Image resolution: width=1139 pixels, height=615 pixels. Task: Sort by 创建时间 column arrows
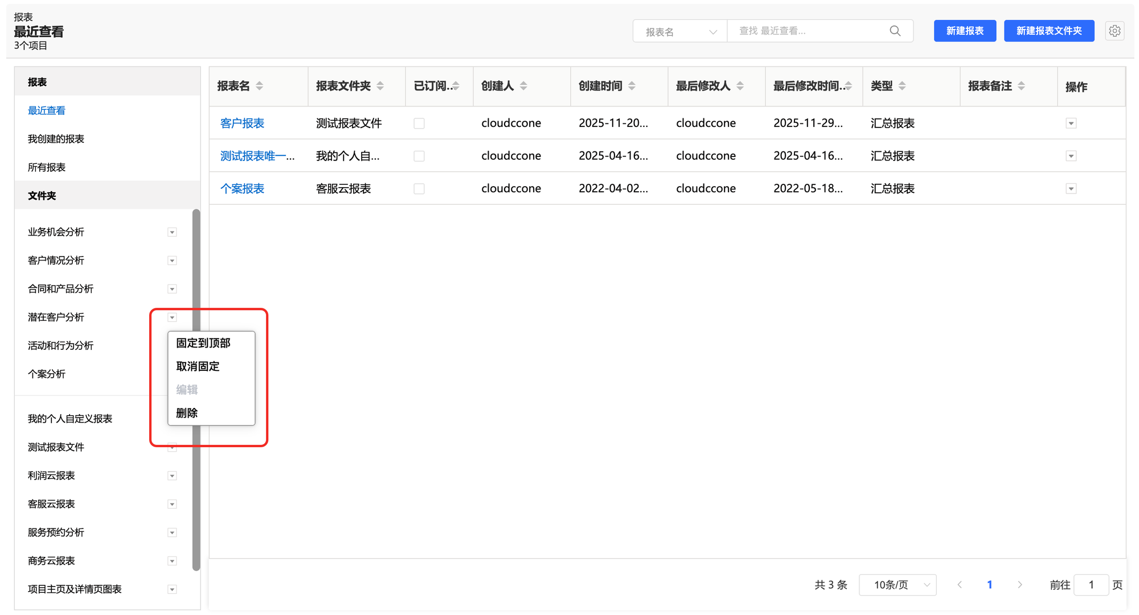(632, 86)
